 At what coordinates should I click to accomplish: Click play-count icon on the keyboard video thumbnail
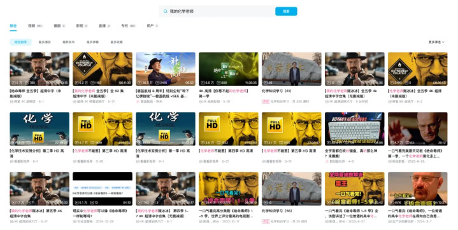tap(329, 143)
